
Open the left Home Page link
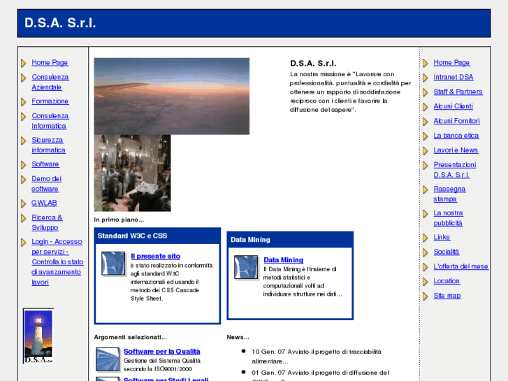click(50, 63)
